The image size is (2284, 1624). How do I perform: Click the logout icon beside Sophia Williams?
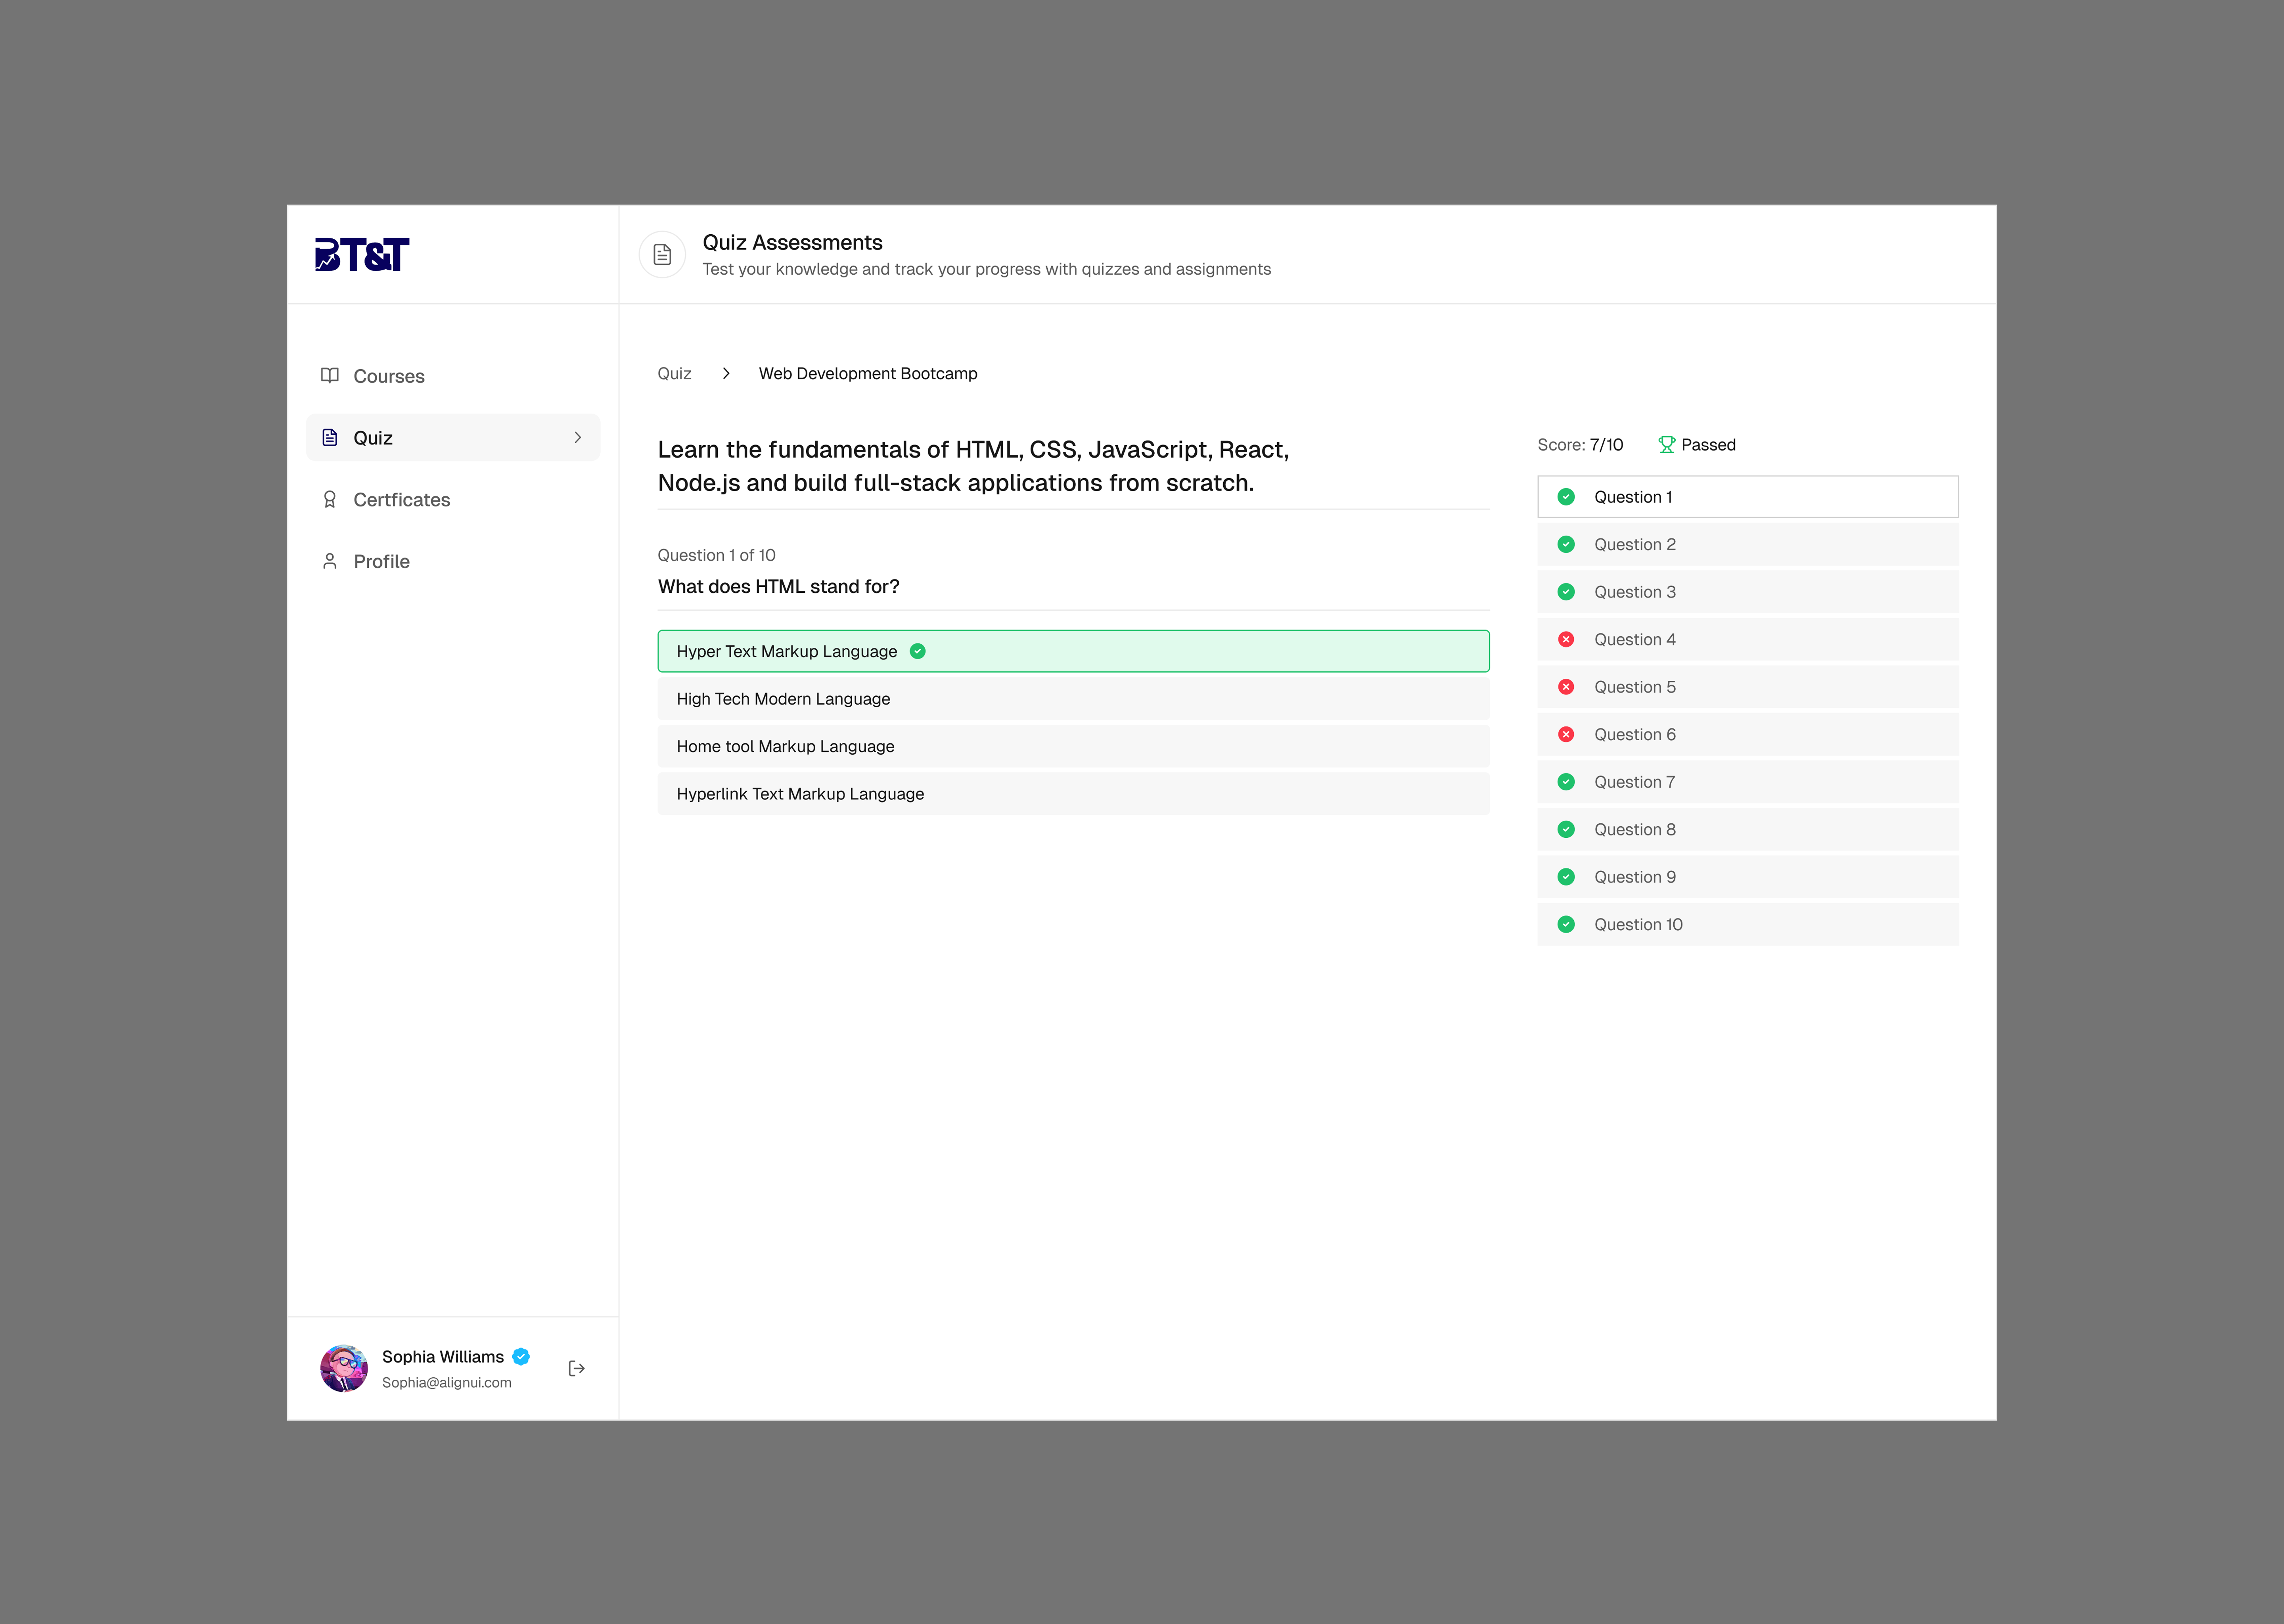(577, 1368)
